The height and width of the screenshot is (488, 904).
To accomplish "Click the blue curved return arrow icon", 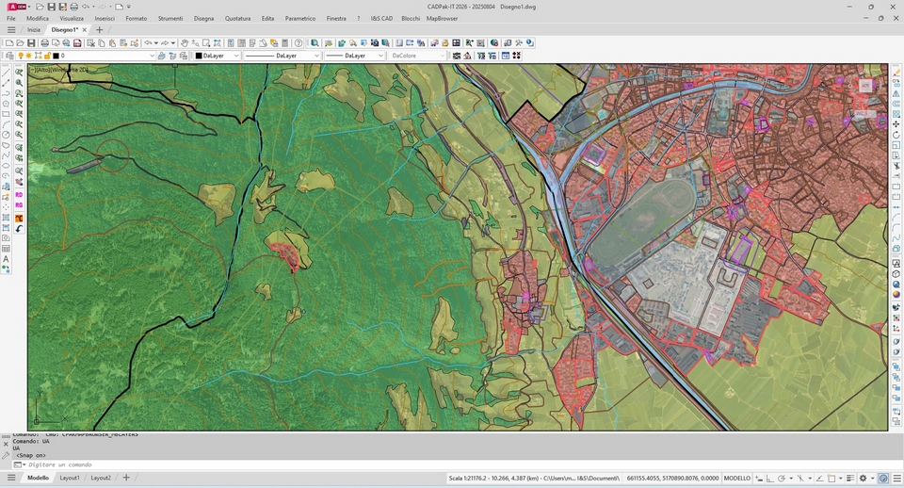I will [19, 228].
